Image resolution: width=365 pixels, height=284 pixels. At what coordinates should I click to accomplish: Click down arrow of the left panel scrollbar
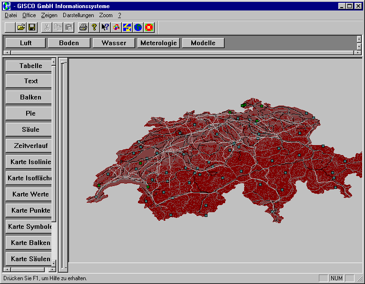tap(54, 263)
